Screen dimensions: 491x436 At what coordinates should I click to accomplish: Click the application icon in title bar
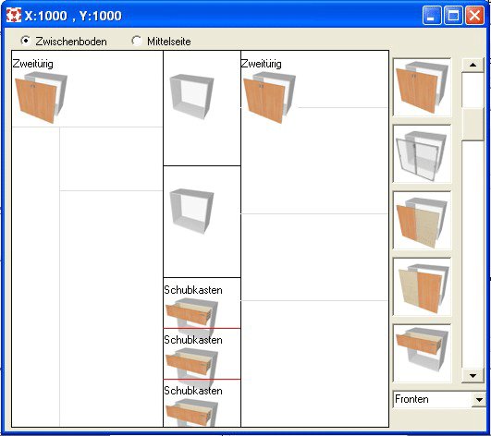tap(14, 16)
